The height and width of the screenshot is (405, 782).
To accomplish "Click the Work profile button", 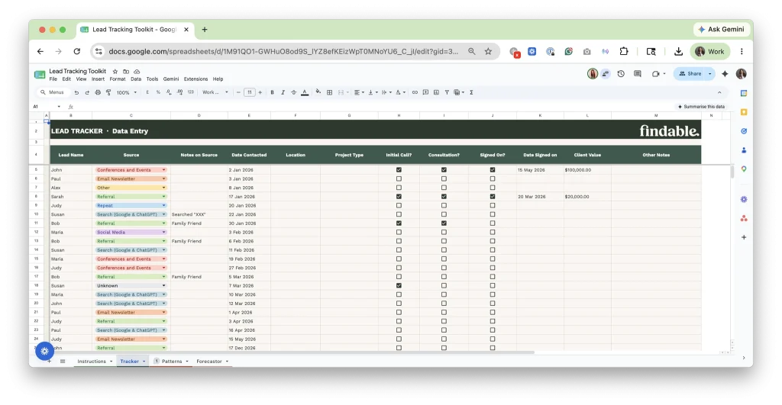I will point(710,51).
